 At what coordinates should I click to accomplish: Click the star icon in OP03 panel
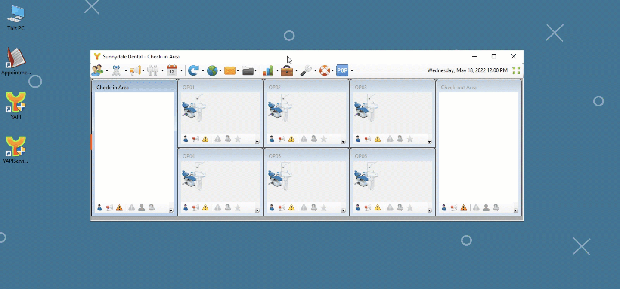pyautogui.click(x=410, y=139)
